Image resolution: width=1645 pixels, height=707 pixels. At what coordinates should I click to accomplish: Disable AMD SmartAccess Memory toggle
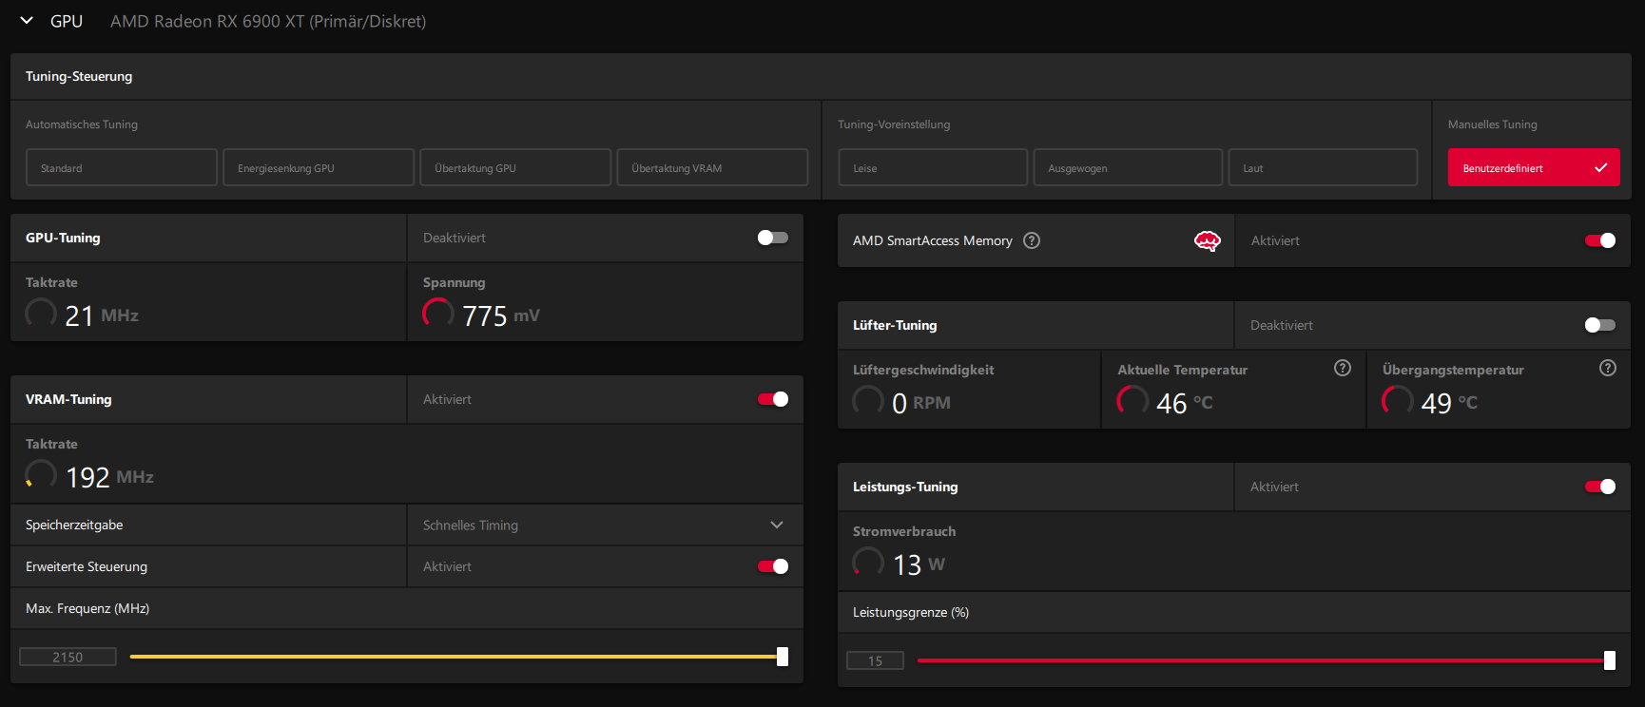pyautogui.click(x=1600, y=240)
